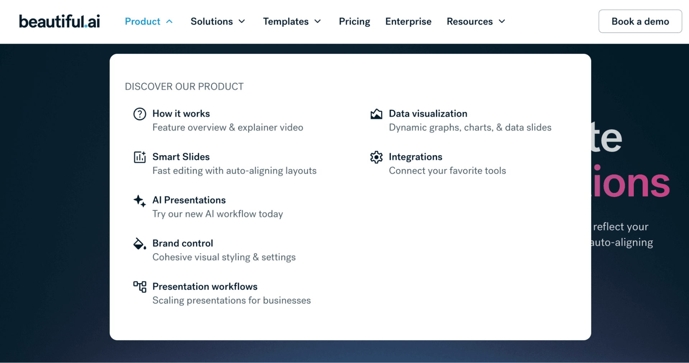Click the Smart Slides chart icon
689x363 pixels.
tap(140, 157)
